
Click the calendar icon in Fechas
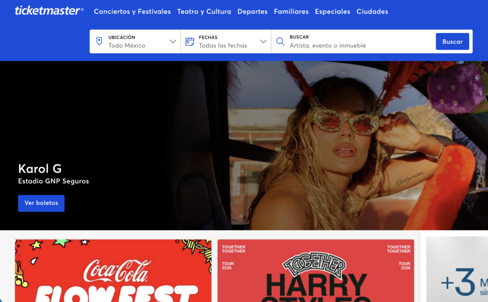[190, 42]
